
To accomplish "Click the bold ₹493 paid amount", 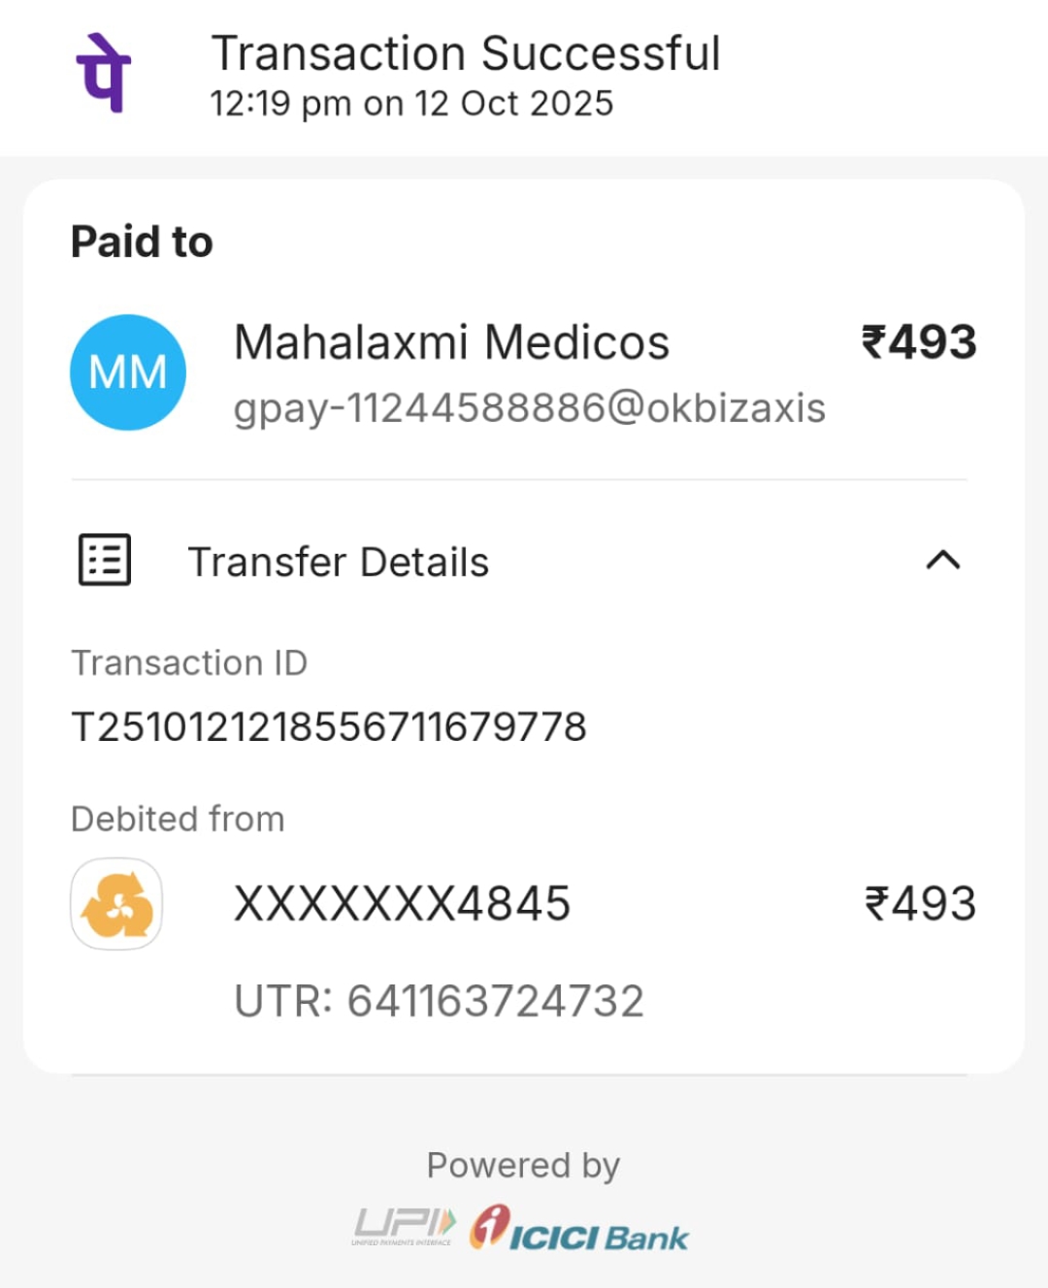I will point(919,342).
